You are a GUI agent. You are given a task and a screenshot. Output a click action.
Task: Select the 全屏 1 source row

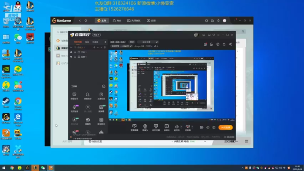(88, 57)
